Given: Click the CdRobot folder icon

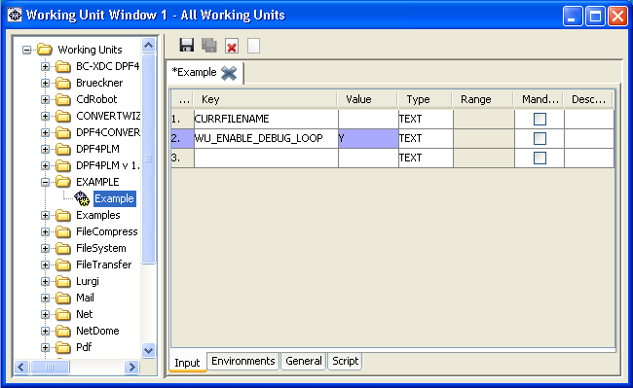Looking at the screenshot, I should [63, 99].
